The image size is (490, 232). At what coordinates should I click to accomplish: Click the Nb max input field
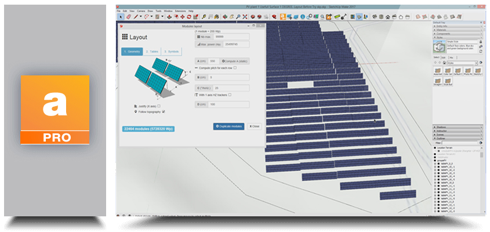coord(231,37)
